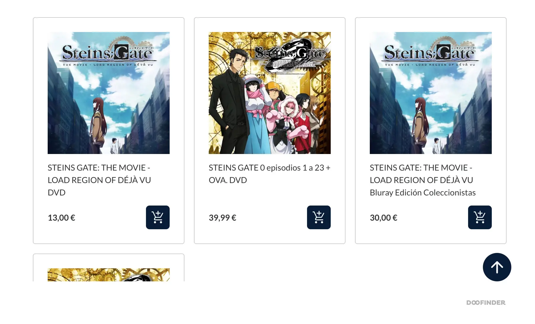
Task: Click the 30,00 € price
Action: point(384,218)
